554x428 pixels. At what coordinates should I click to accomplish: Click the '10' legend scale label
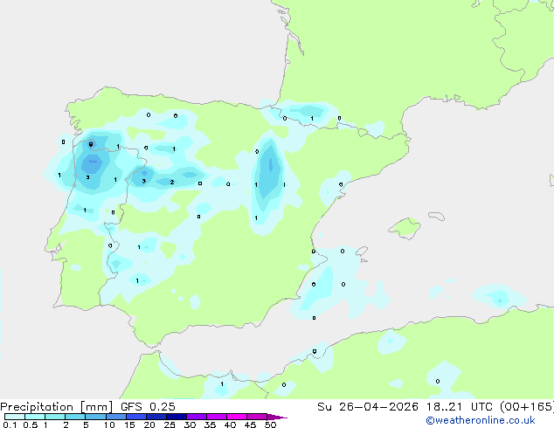point(109,425)
